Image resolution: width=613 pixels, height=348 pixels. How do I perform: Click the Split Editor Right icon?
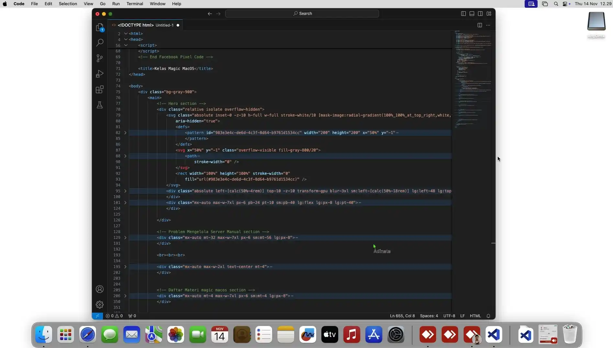pyautogui.click(x=480, y=25)
